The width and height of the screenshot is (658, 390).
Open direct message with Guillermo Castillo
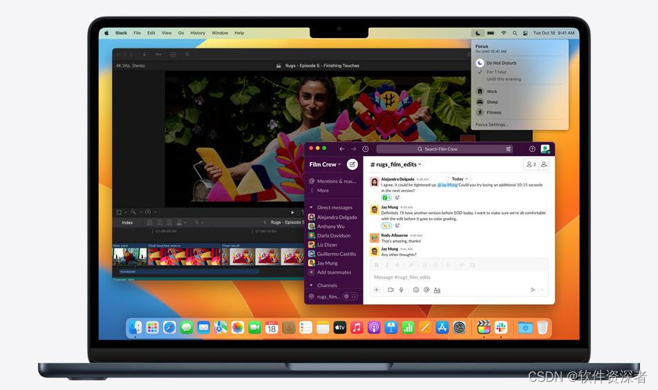[332, 254]
